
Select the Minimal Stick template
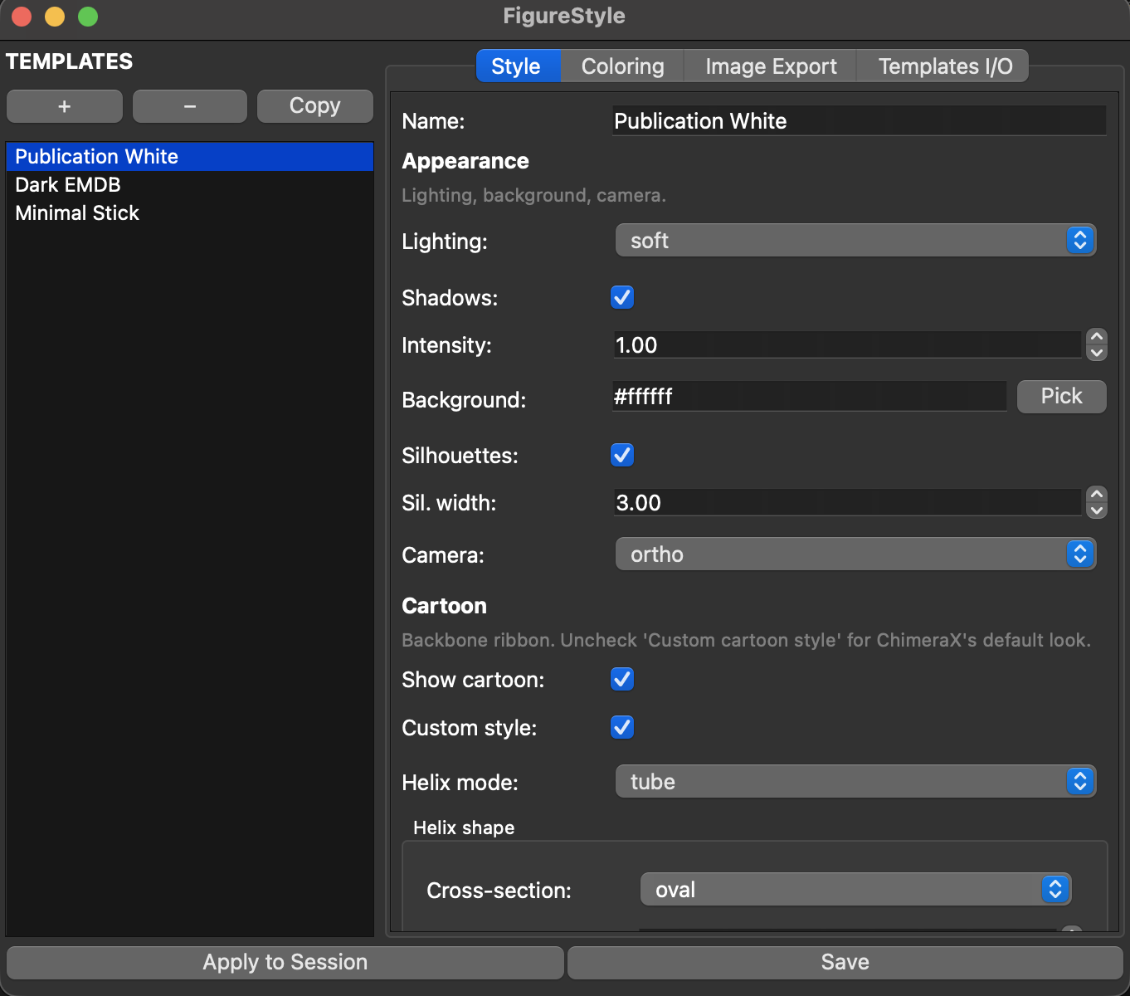click(190, 213)
